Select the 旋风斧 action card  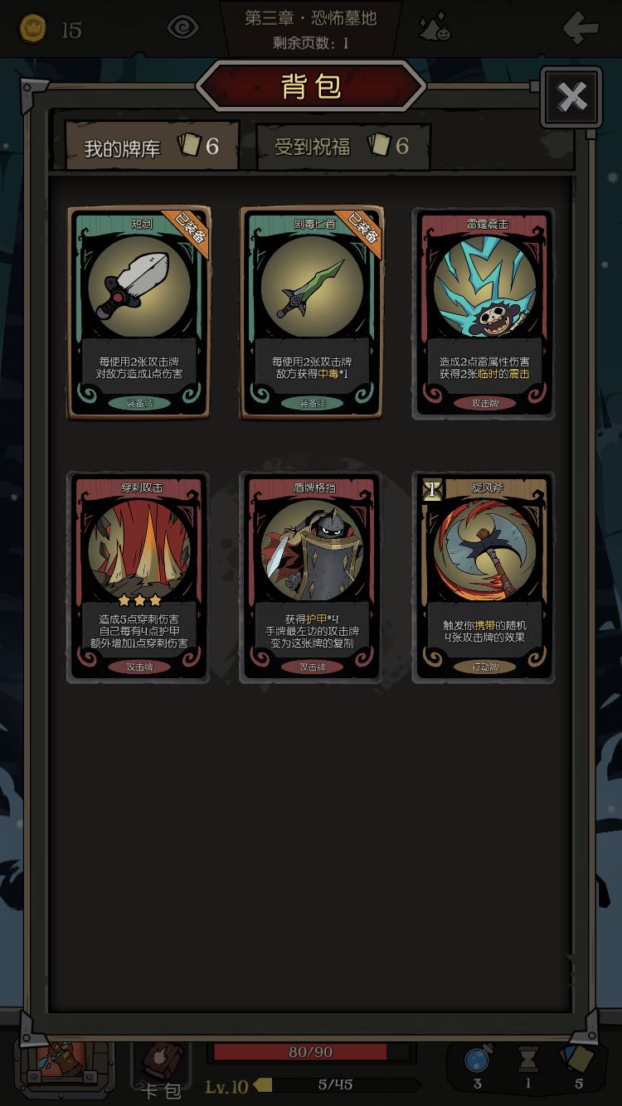pos(484,577)
